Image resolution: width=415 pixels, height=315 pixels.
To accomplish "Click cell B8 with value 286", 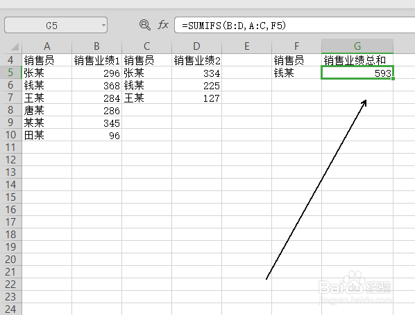I will [97, 110].
